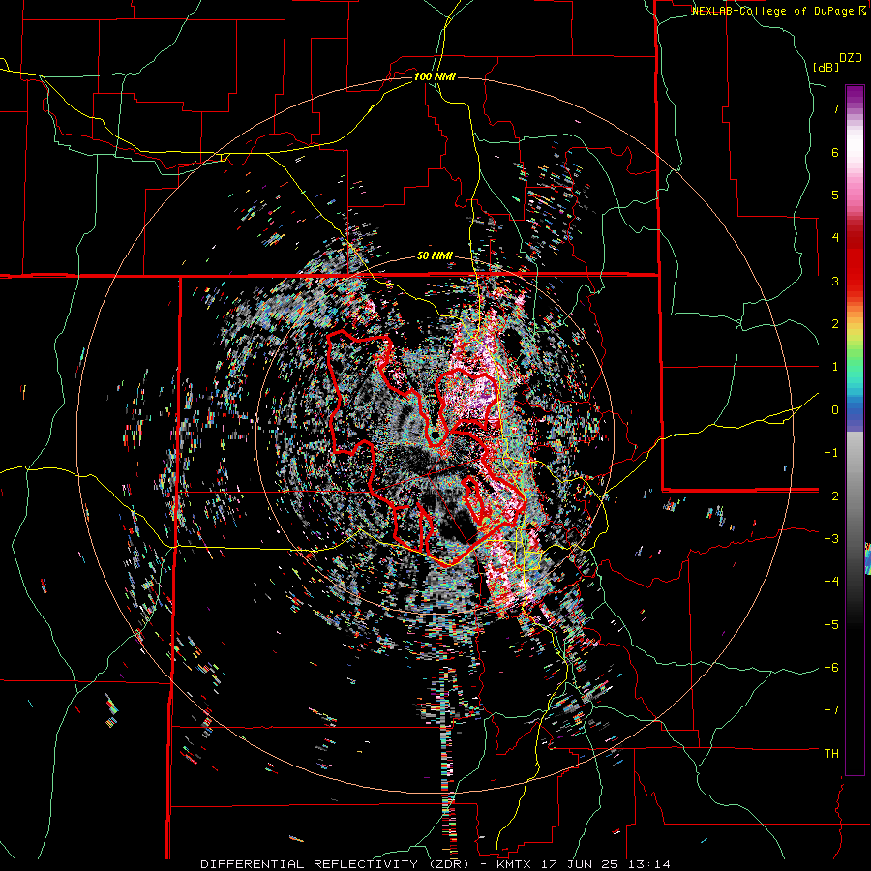
Task: Click the 6 value on the scale
Action: 835,152
